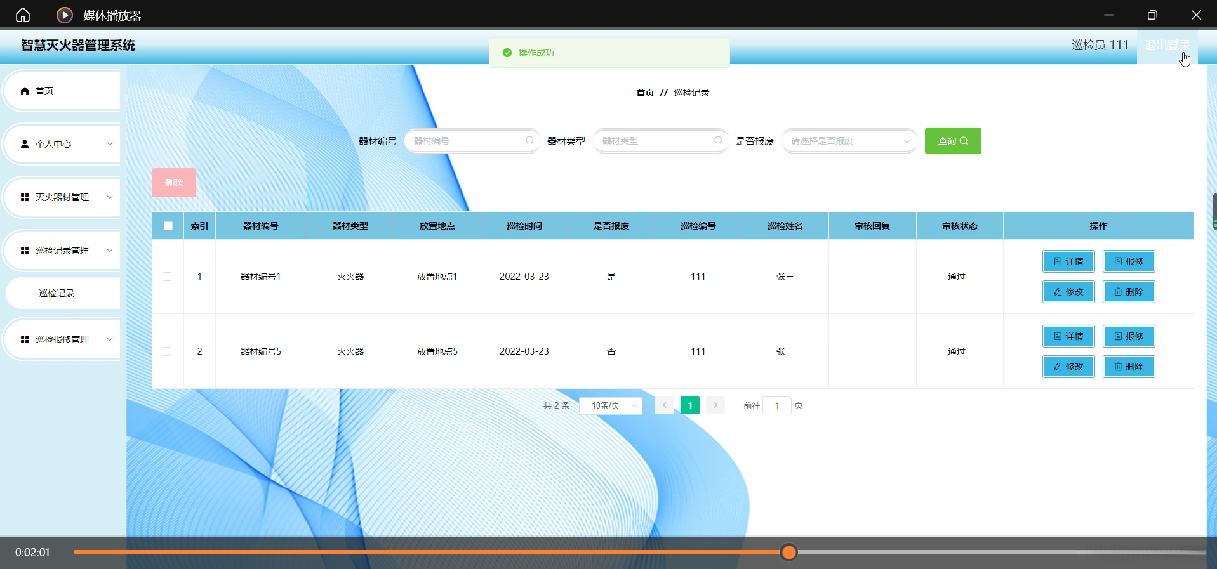Open the 是否报废 dropdown

coord(849,141)
